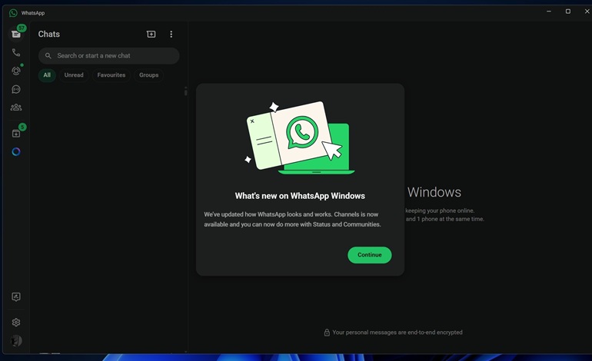Open the Calls phone icon in sidebar
This screenshot has width=592, height=361.
[x=16, y=52]
